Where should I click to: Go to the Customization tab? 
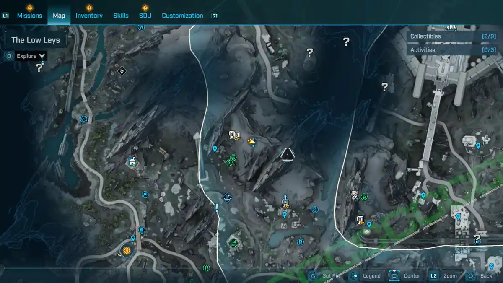coord(182,16)
